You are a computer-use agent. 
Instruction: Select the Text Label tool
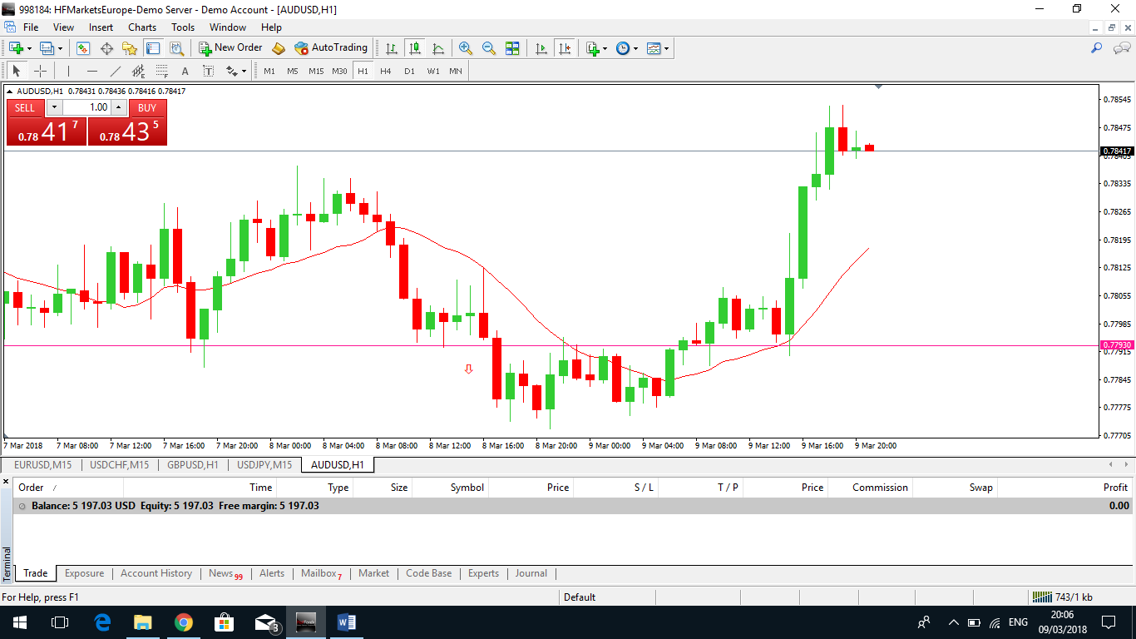click(x=208, y=71)
